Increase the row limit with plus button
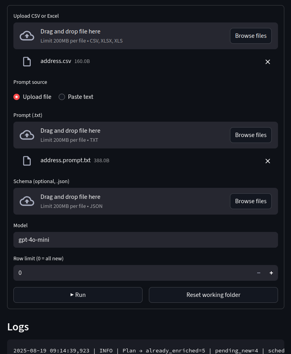 coord(271,273)
